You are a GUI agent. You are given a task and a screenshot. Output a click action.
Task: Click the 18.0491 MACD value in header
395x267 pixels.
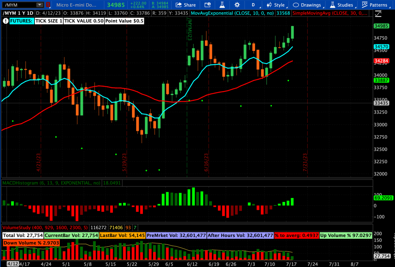[x=112, y=182]
